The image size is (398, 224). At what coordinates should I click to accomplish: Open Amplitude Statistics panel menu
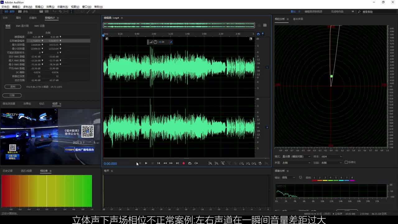coord(58,18)
